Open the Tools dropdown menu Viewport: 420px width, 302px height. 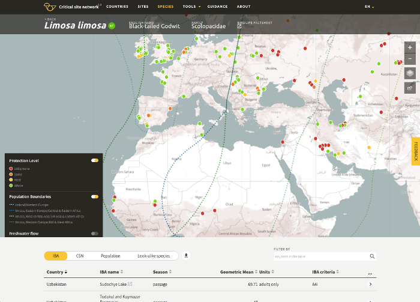[190, 7]
